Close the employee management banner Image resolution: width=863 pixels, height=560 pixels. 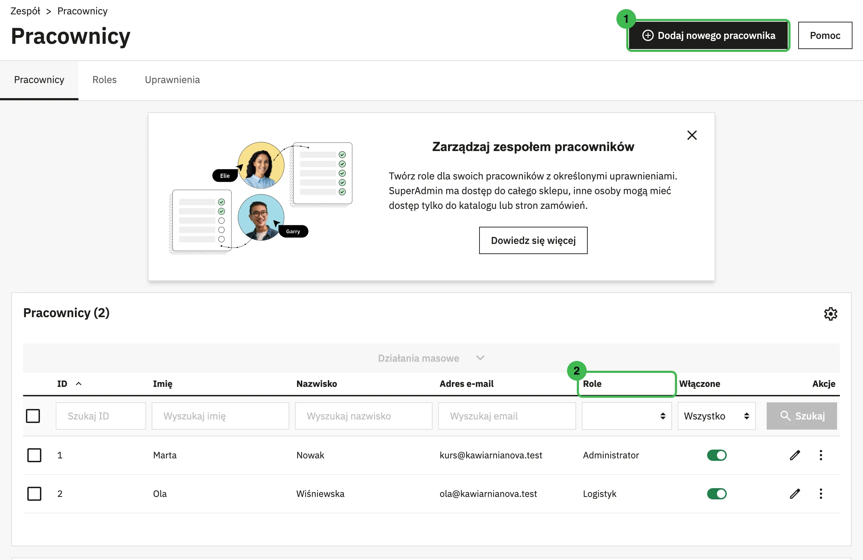pos(692,135)
